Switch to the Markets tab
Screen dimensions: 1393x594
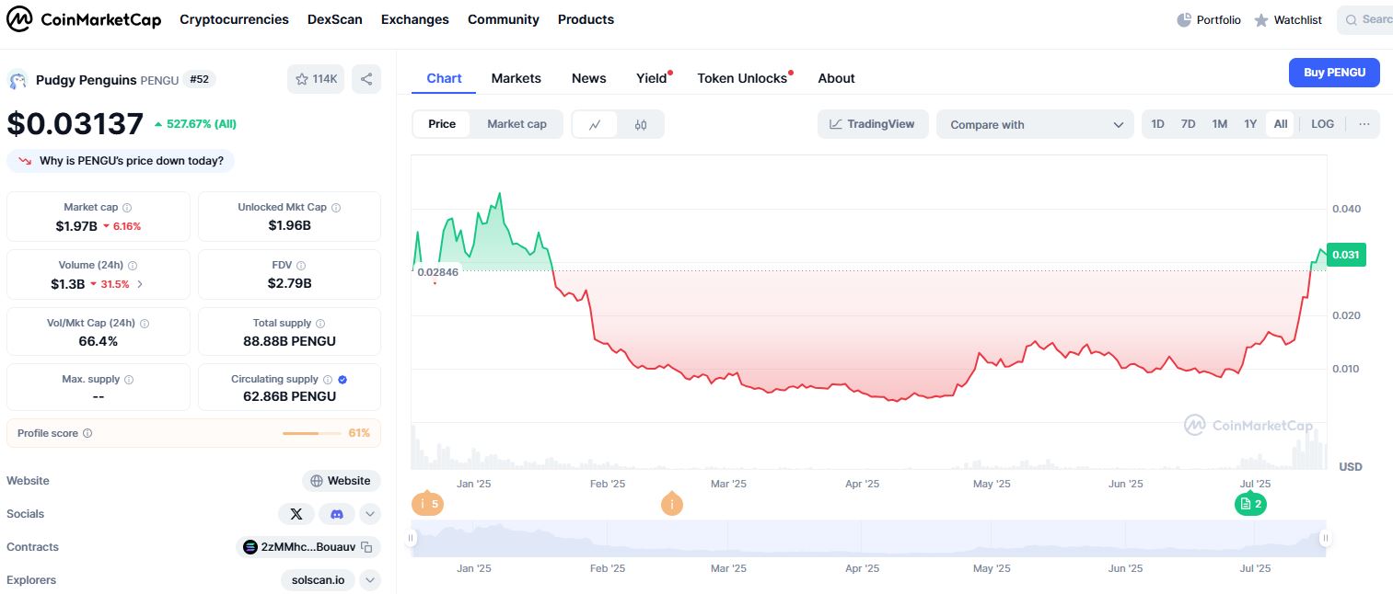tap(517, 78)
